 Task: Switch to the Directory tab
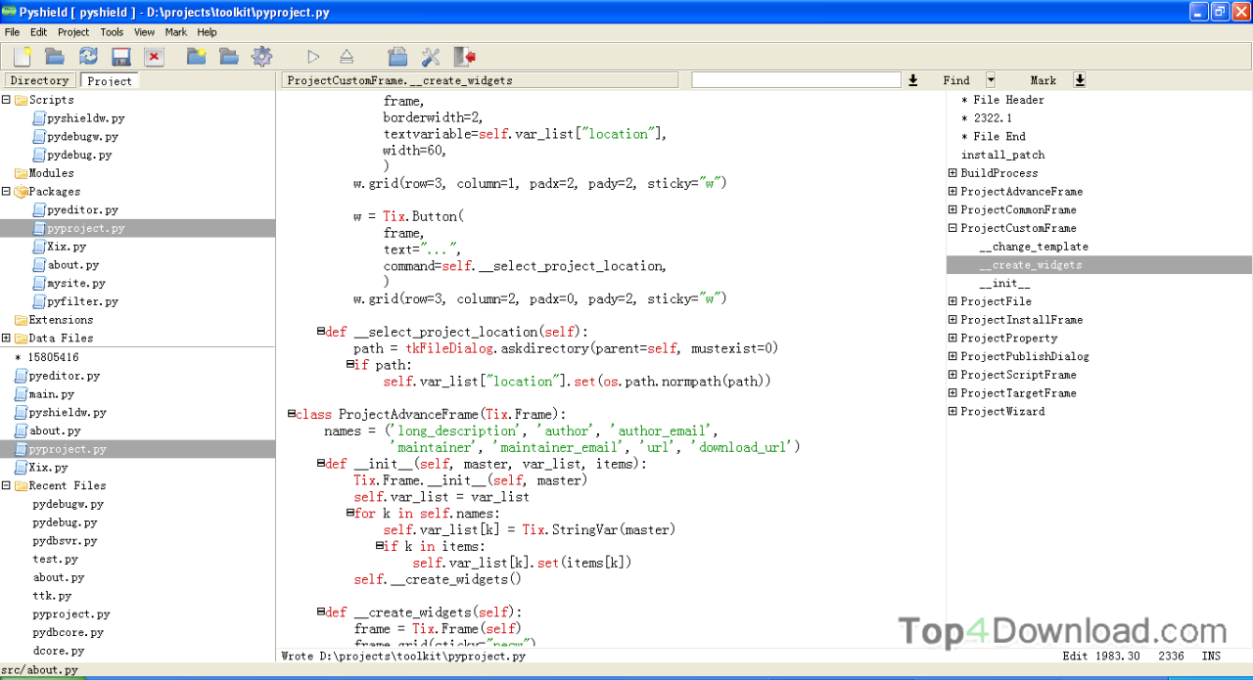coord(39,80)
